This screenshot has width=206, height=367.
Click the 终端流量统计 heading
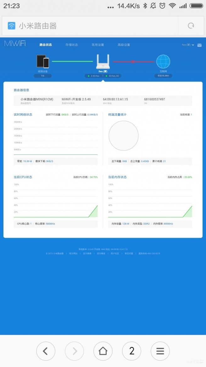(x=117, y=114)
